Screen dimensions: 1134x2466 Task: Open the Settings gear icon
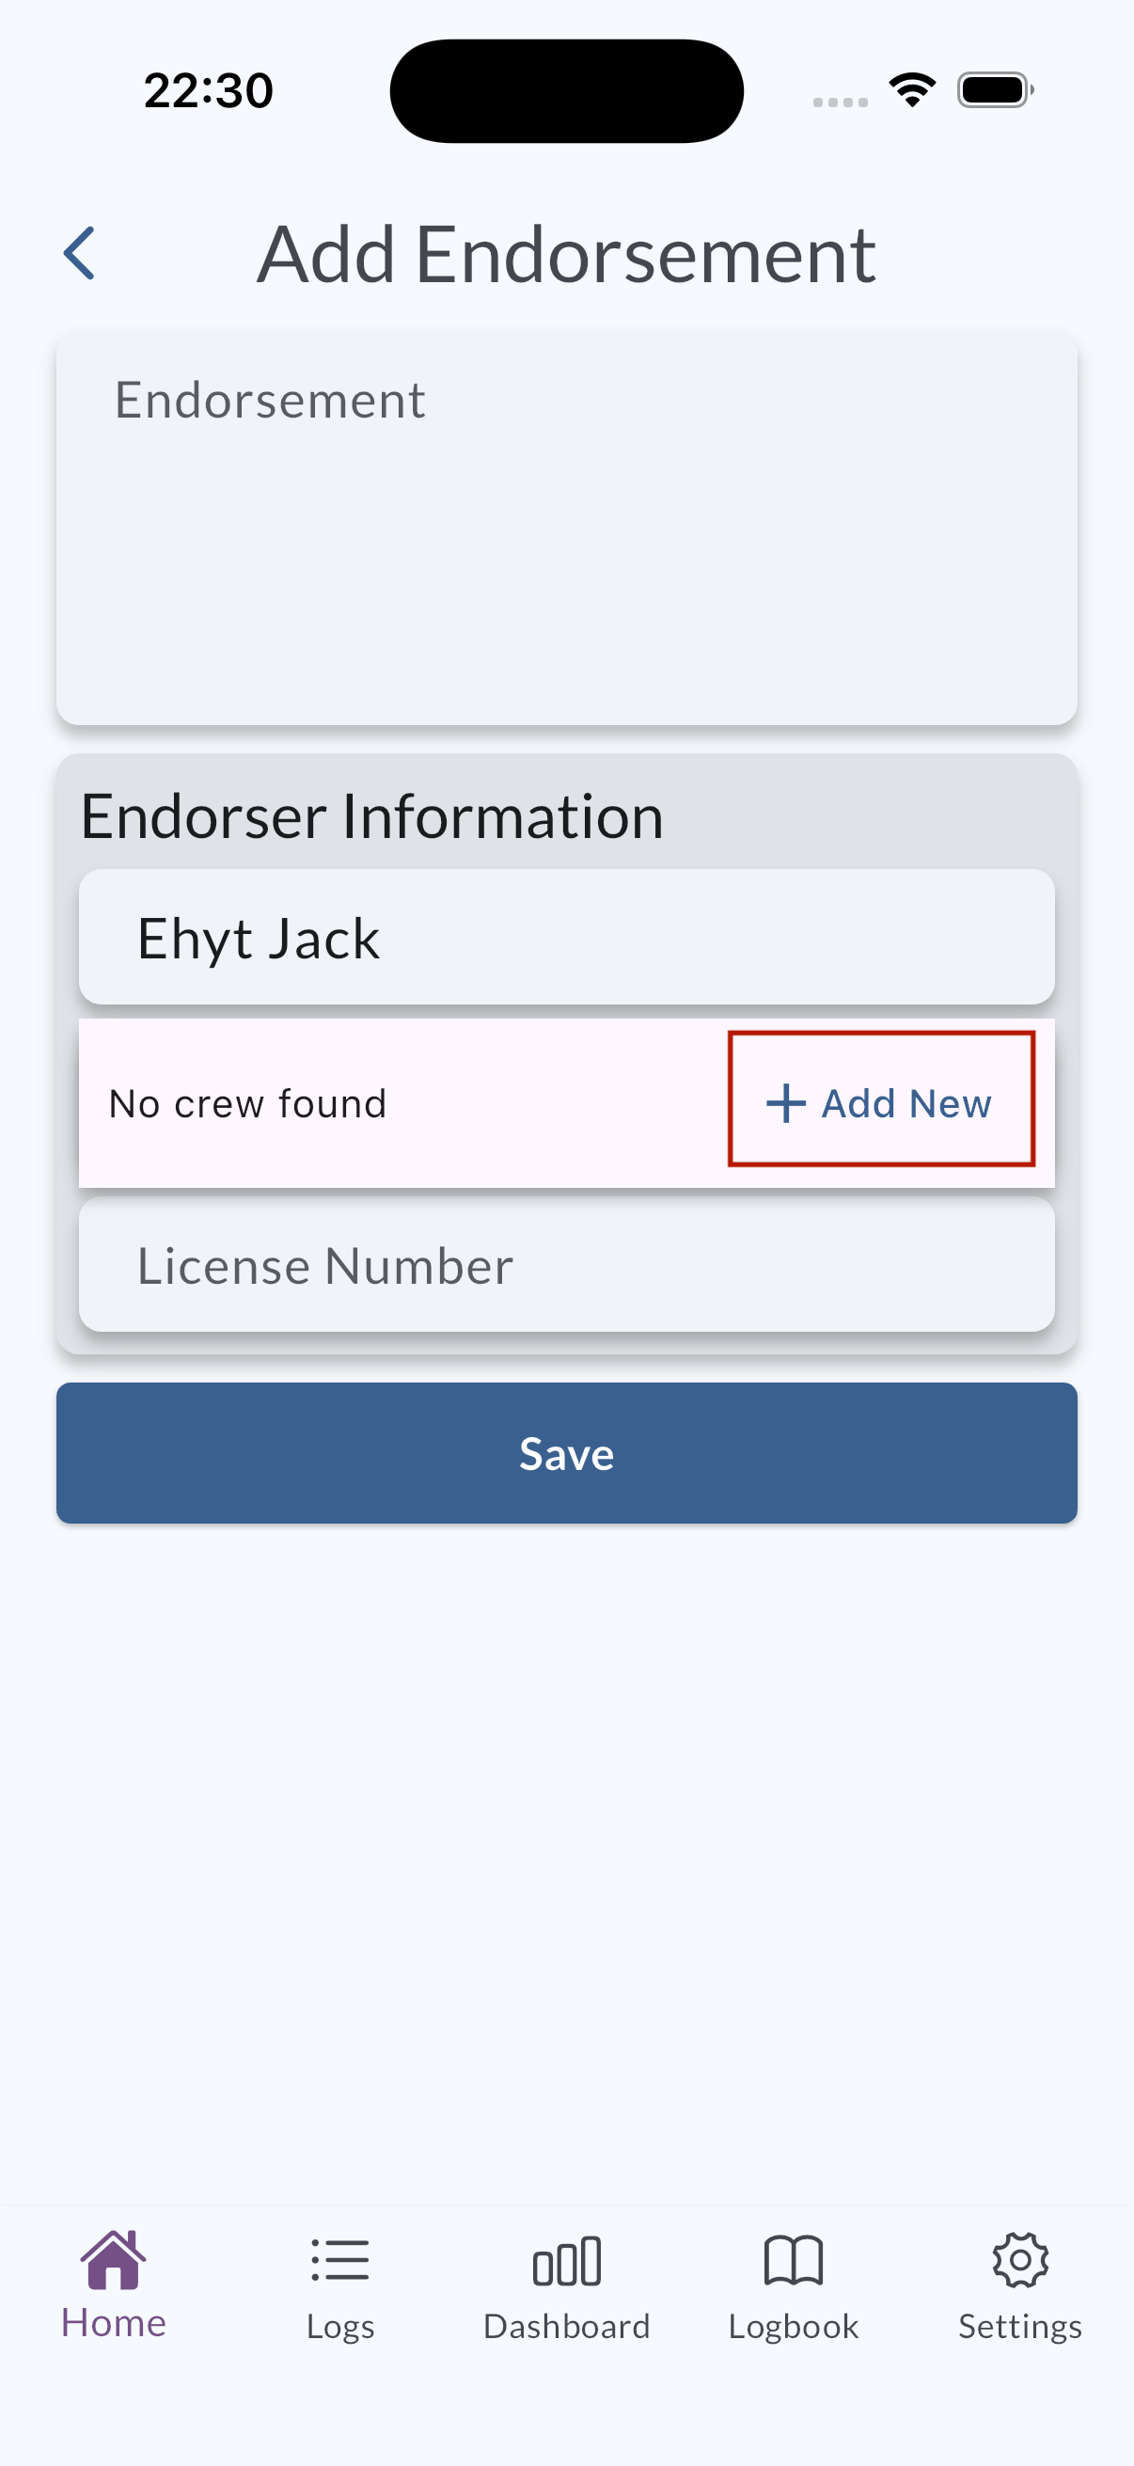tap(1019, 2261)
